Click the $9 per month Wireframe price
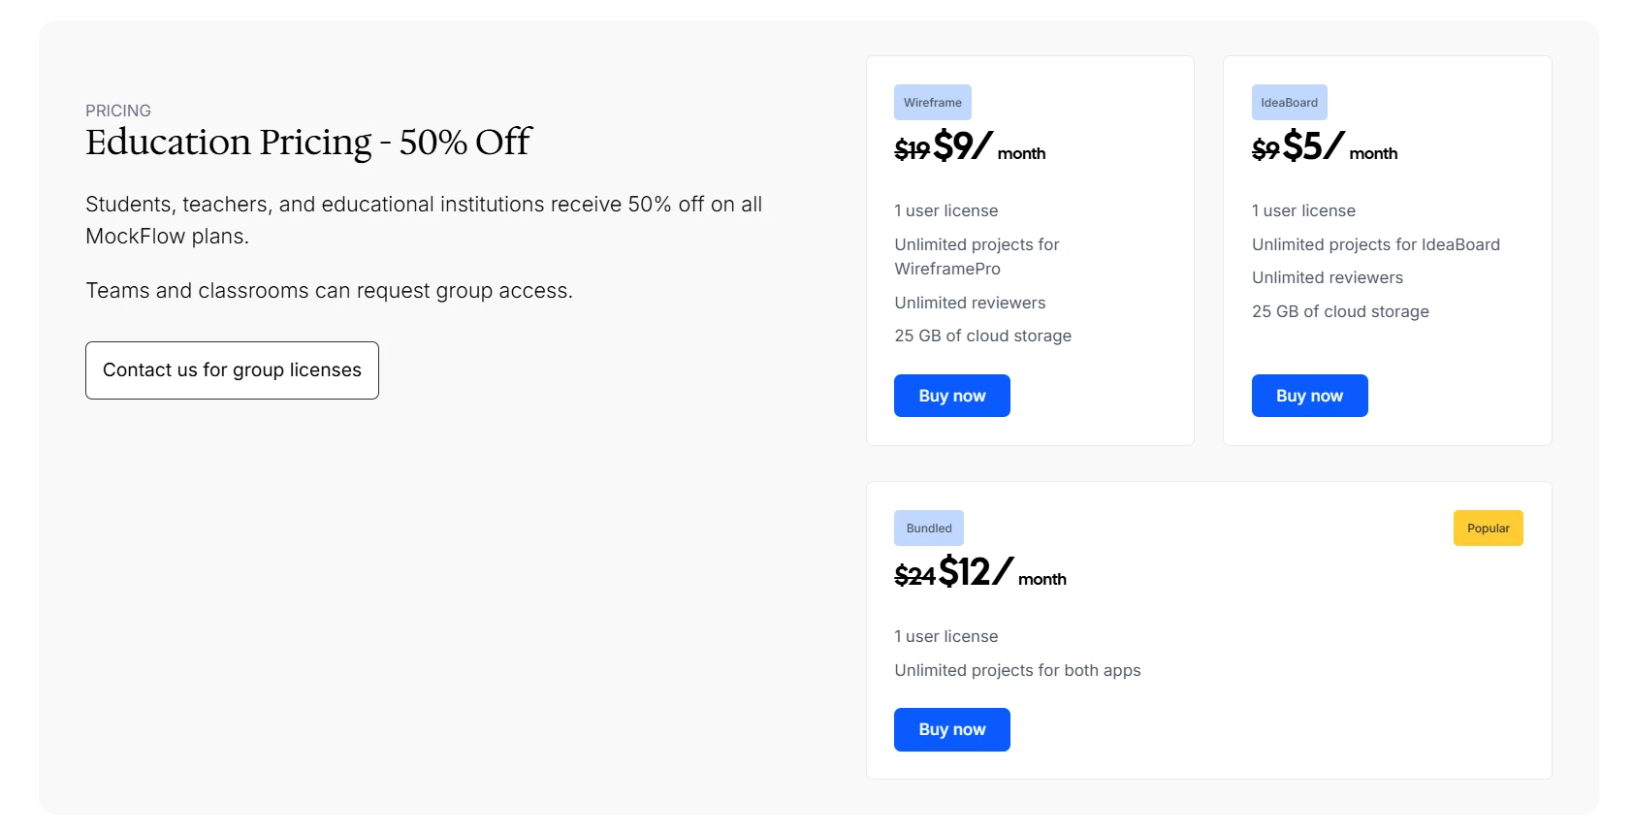The image size is (1634, 833). (962, 147)
